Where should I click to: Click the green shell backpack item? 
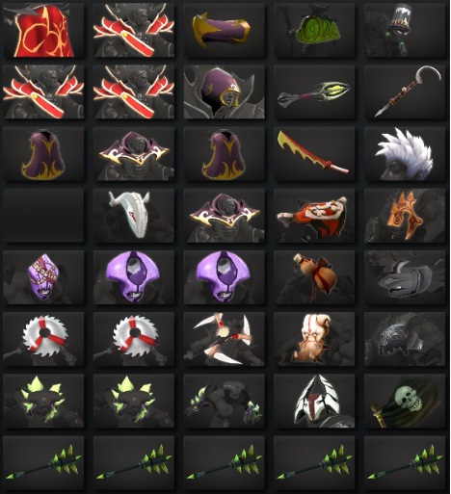click(314, 31)
